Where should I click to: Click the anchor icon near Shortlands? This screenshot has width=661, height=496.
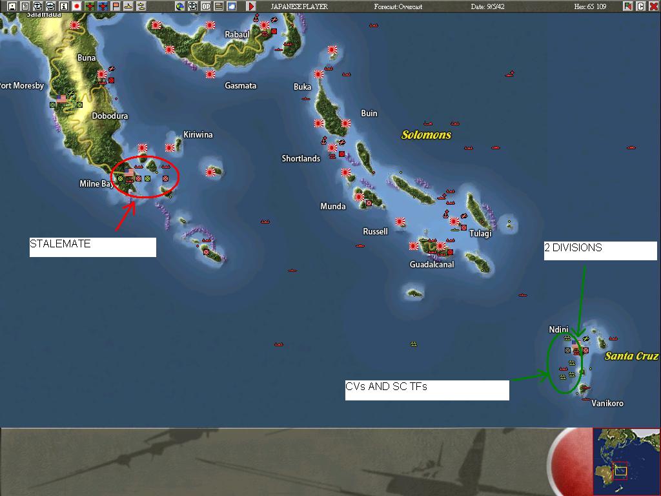pos(324,140)
